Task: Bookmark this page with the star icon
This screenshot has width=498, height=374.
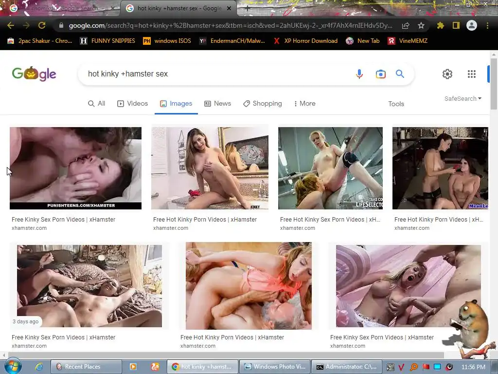Action: point(421,25)
